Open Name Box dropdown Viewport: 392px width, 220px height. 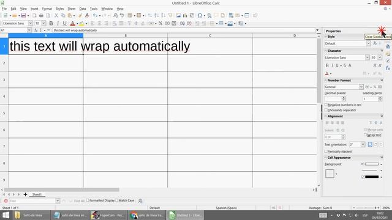pos(29,30)
